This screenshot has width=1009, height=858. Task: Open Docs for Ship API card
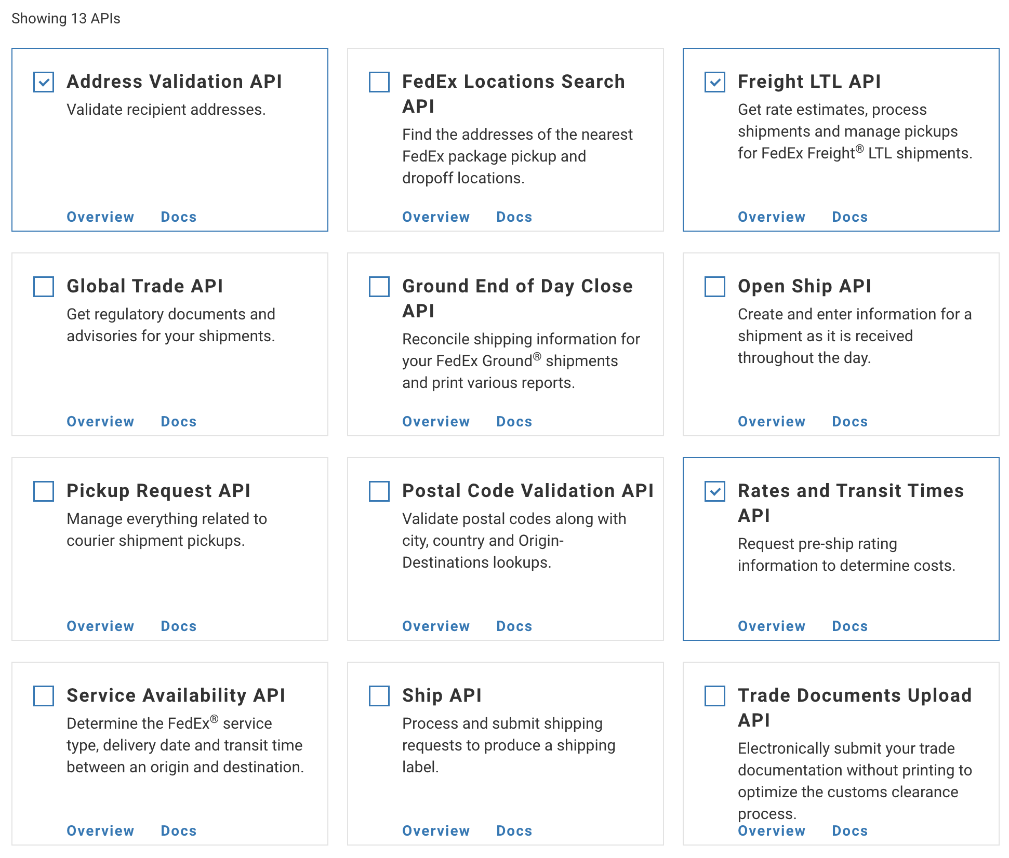514,831
